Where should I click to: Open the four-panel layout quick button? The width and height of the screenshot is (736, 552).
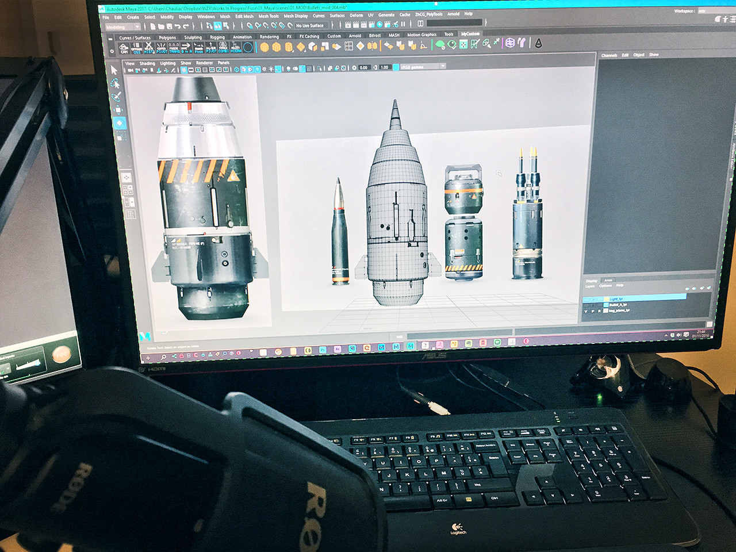(x=127, y=189)
